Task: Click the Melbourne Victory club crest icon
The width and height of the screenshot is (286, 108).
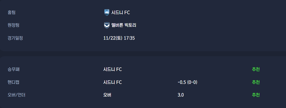Action: tap(107, 25)
